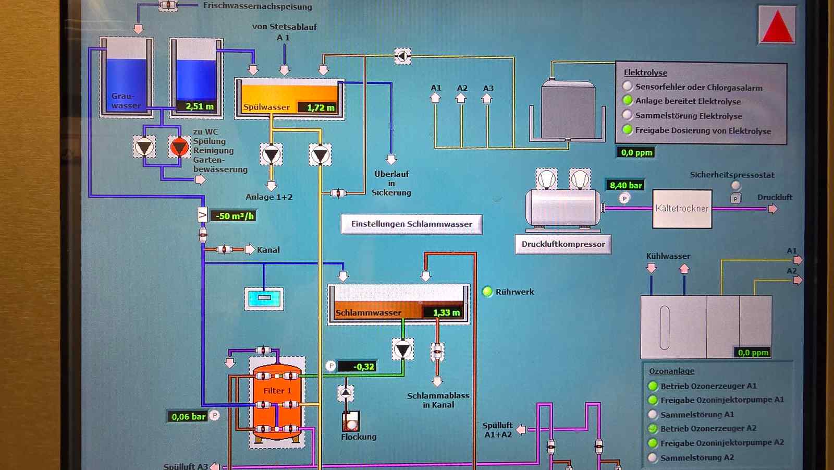Select the orange Filter 1 vessel
Viewport: 834px width, 470px height.
click(277, 402)
